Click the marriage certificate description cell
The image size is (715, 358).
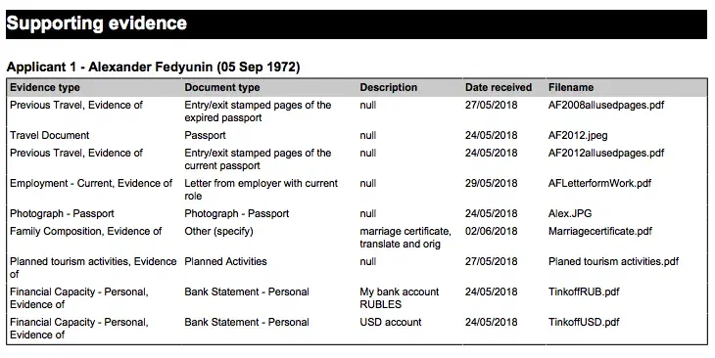(405, 238)
